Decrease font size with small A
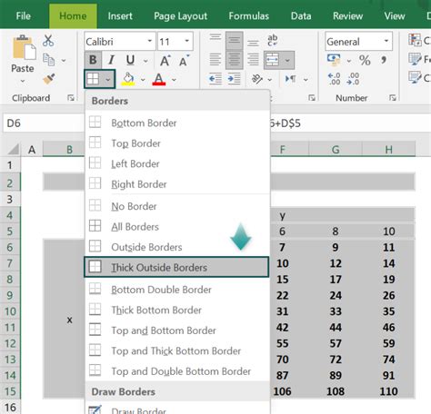Image resolution: width=431 pixels, height=414 pixels. [184, 61]
